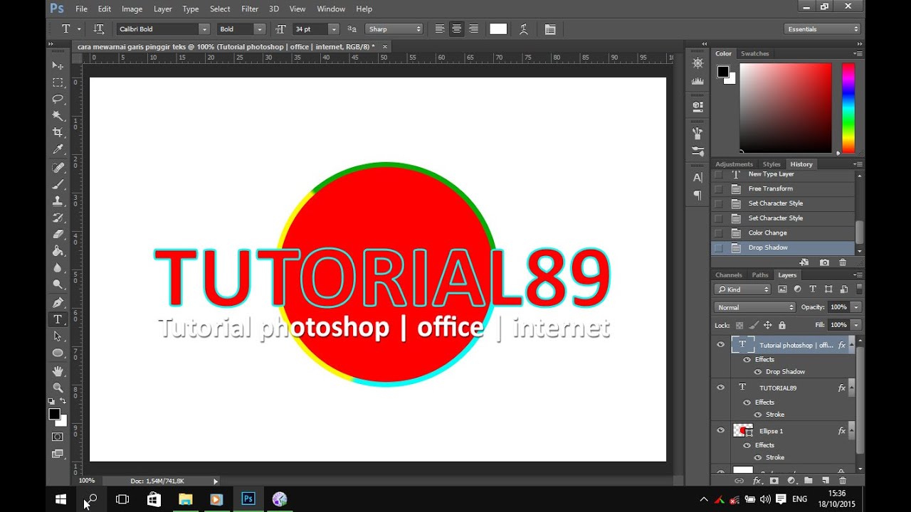Screen dimensions: 911x512
Task: Switch to the Paths tab
Action: pos(760,275)
